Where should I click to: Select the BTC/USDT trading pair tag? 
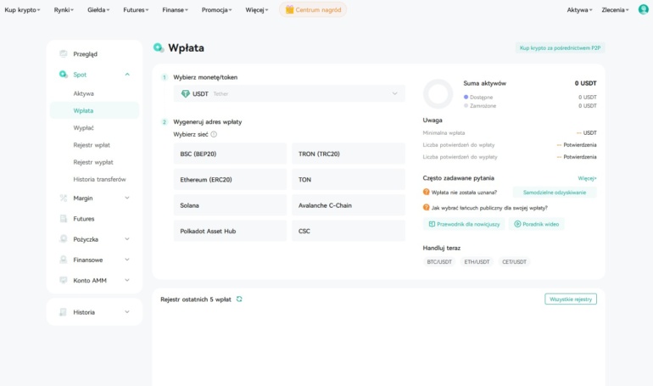439,261
